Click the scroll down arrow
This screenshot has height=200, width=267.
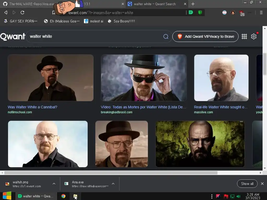(x=265, y=168)
